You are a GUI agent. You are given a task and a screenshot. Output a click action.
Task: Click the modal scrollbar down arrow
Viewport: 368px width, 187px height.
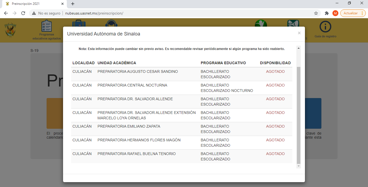[298, 166]
